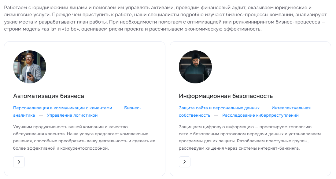Click the red-haired man avatar photo
Viewport: 336px width, 179px height.
coord(30,67)
